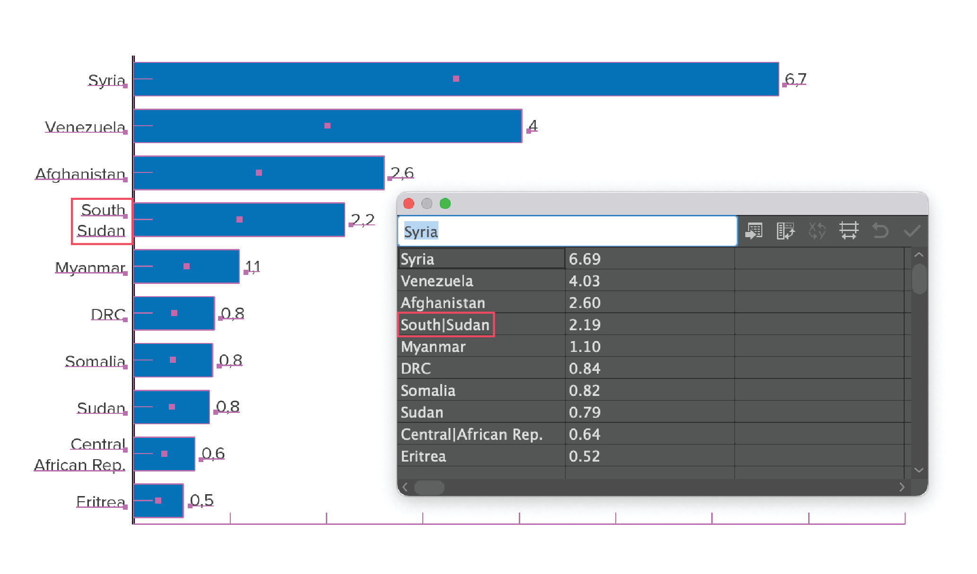The height and width of the screenshot is (574, 977).
Task: Select the 4.03 value cell
Action: [x=650, y=281]
